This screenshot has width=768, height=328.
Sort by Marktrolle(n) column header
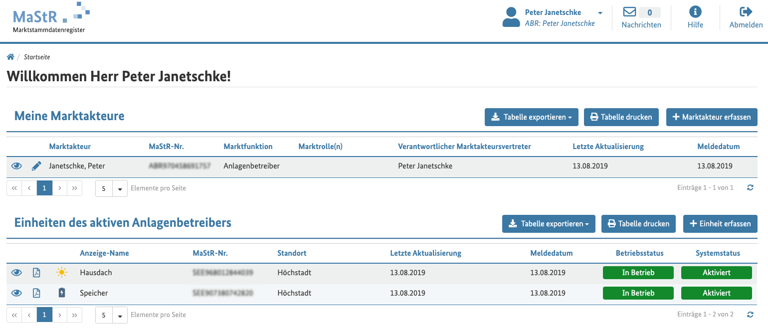pos(320,147)
